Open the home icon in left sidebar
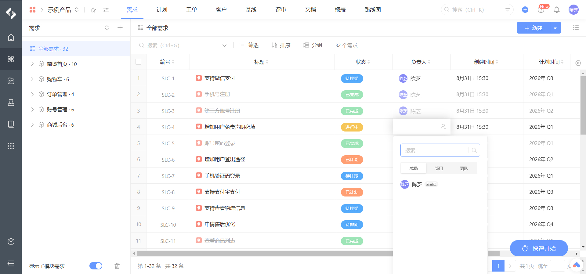Image resolution: width=586 pixels, height=274 pixels. point(11,38)
